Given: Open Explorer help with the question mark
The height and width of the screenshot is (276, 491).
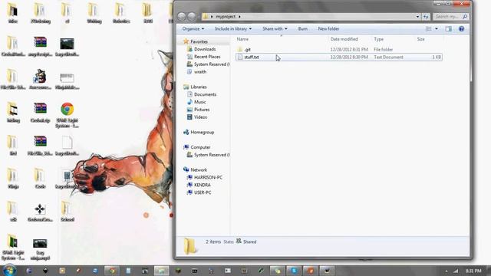Looking at the screenshot, I should 461,29.
